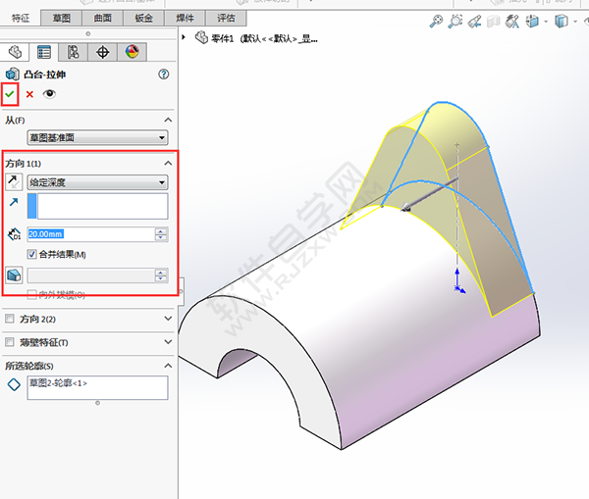Select 草图2-轮廓<1> in contours list
This screenshot has height=499, width=589.
(x=58, y=383)
